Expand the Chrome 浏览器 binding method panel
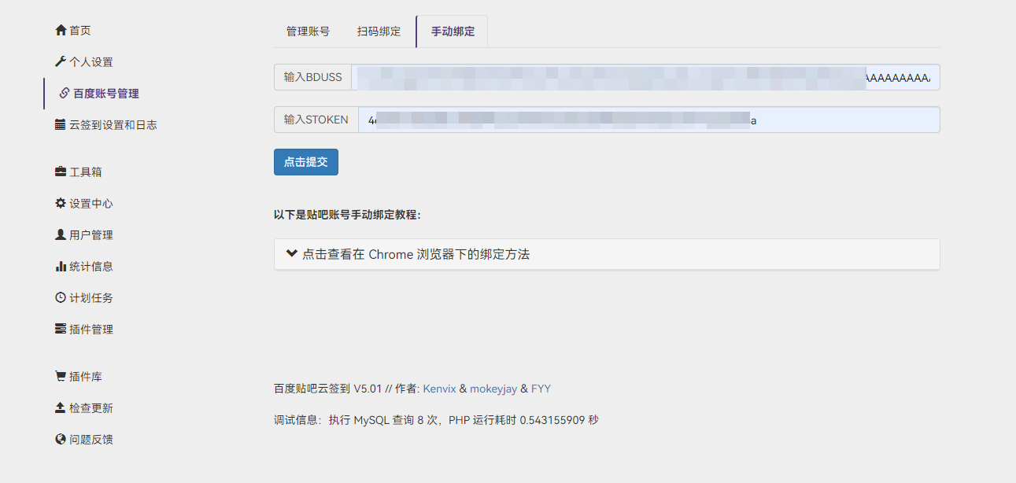 [x=416, y=255]
